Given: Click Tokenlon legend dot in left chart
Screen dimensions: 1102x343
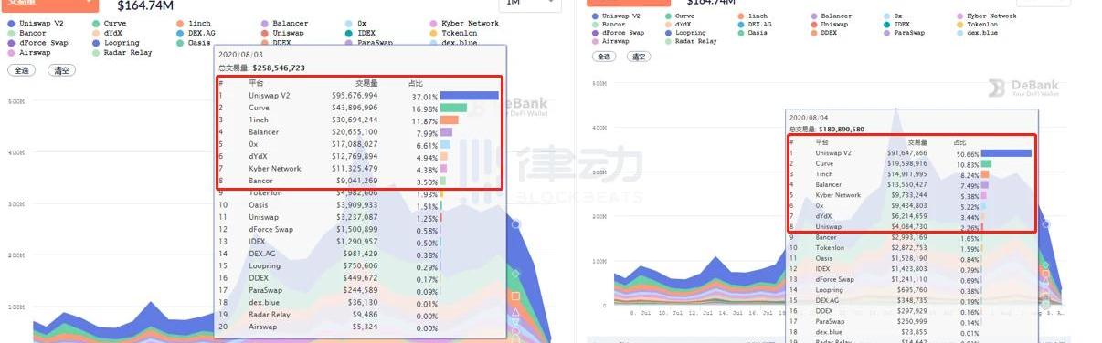Looking at the screenshot, I should point(433,33).
